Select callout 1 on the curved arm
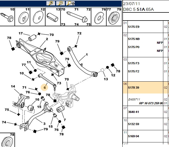169x147 pixels. click(87, 55)
